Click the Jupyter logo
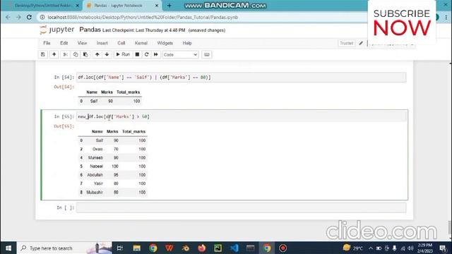The width and height of the screenshot is (452, 254). [x=57, y=30]
